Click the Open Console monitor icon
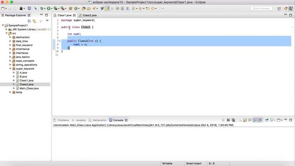The width and height of the screenshot is (295, 166). [29, 8]
